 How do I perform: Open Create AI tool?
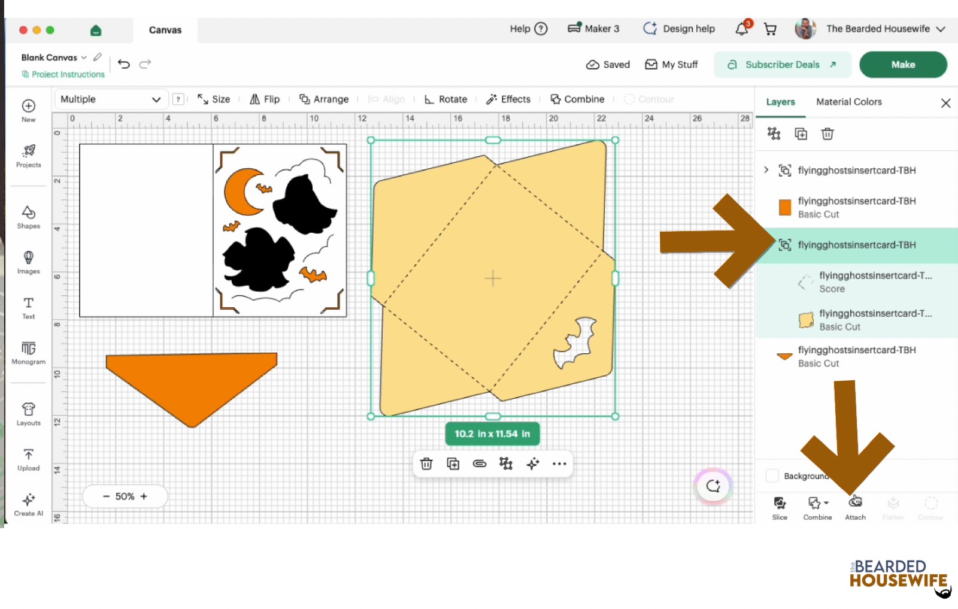[28, 504]
